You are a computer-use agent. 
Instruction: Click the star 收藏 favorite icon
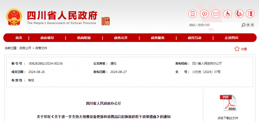coord(237,49)
